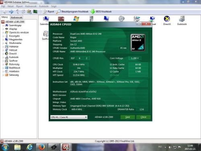This screenshot has height=151, width=201.
Task: Expand the Beállítások tree node
Action: (x=3, y=68)
